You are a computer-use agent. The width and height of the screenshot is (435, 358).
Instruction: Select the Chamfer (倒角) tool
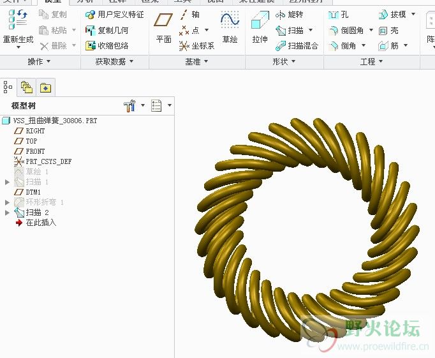click(342, 45)
